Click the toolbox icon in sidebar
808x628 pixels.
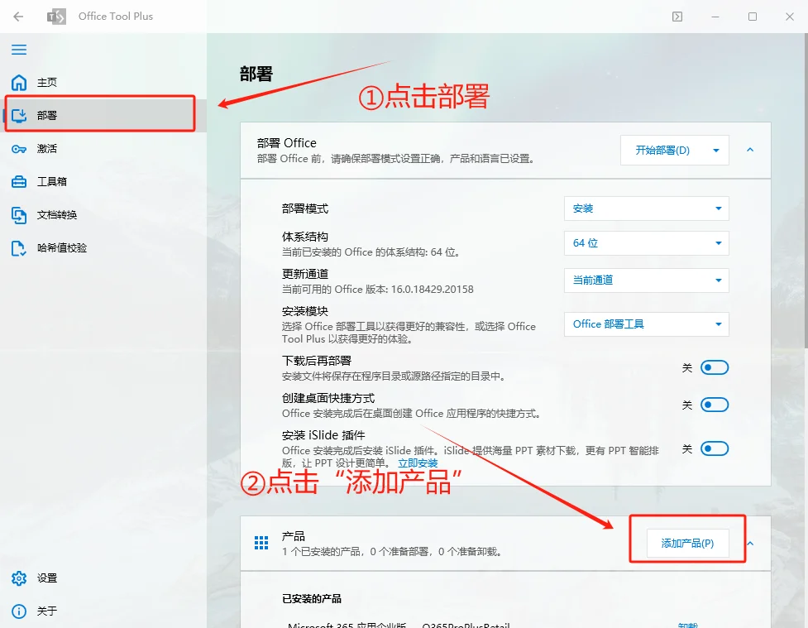pos(19,181)
